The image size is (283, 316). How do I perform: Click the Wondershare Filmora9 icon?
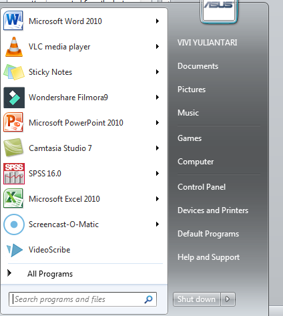point(14,98)
